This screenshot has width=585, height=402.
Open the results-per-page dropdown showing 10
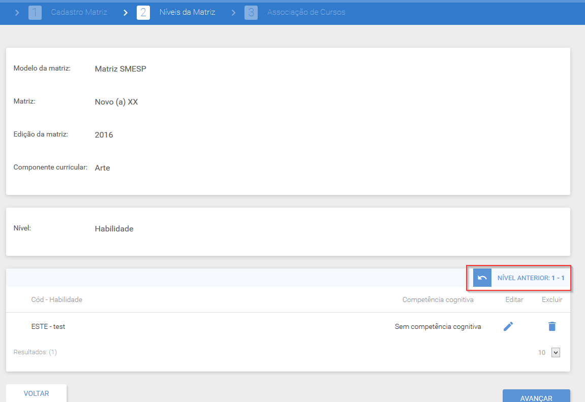click(556, 352)
